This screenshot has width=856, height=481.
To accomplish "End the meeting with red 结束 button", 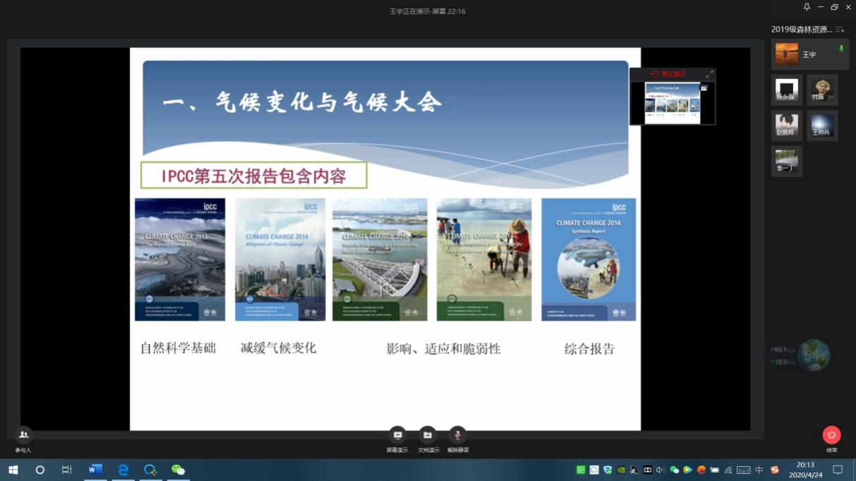I will tap(830, 435).
